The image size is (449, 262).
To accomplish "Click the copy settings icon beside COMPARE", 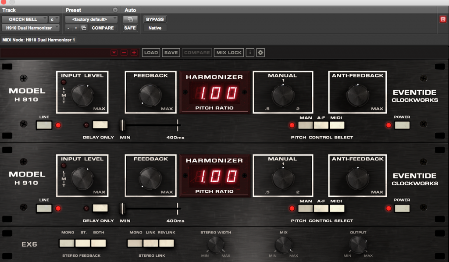I will [x=84, y=28].
